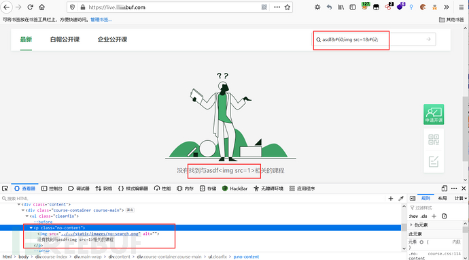
Task: Open the purple extension with the 6 badge
Action: point(400,6)
